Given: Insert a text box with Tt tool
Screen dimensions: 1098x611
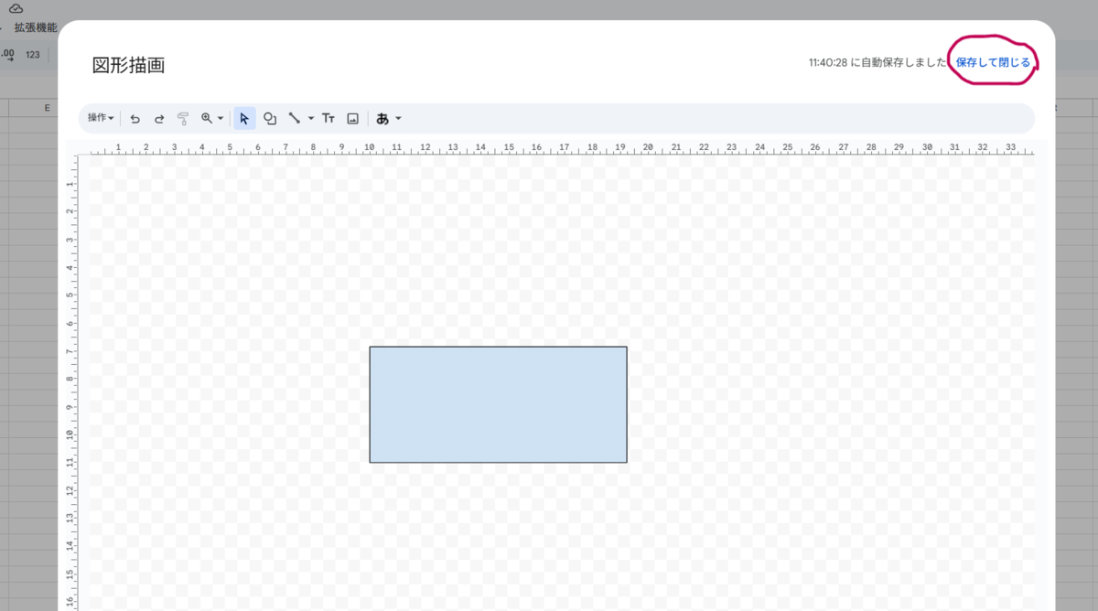Looking at the screenshot, I should pos(328,118).
